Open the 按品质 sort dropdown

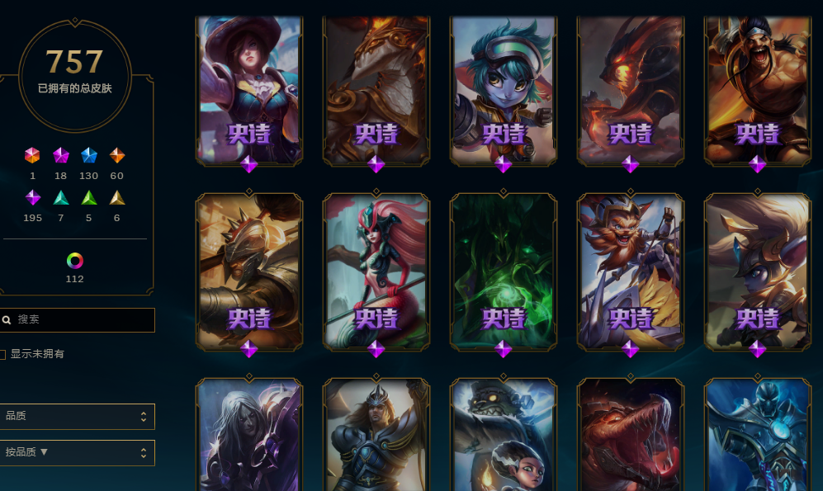click(x=77, y=453)
